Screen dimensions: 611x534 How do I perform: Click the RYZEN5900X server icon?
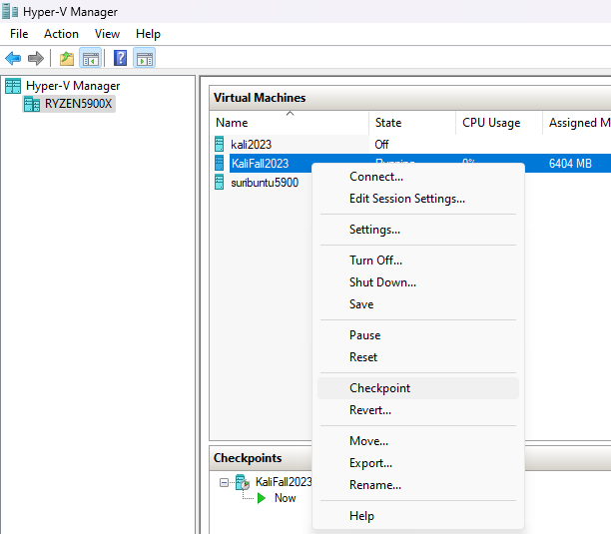tap(32, 104)
